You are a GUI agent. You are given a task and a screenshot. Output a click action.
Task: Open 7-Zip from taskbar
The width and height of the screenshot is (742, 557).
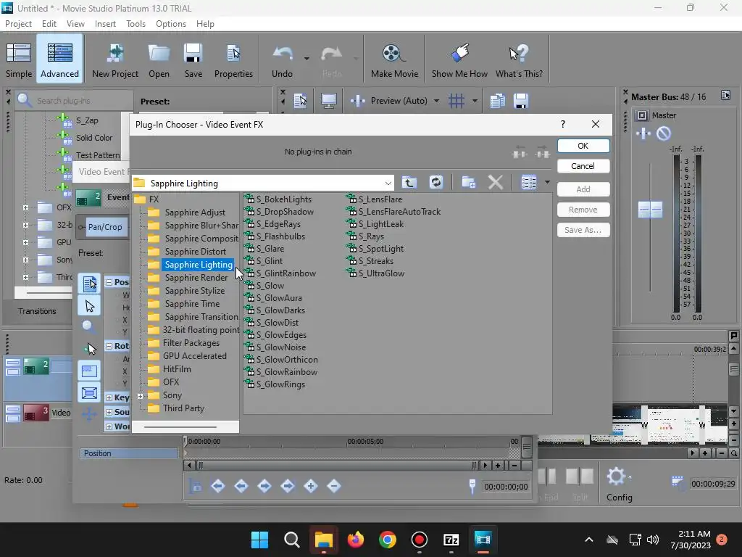[451, 540]
